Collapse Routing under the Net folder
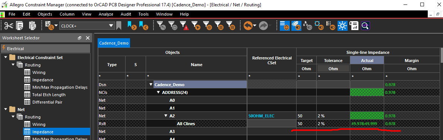This screenshot has height=140, width=443. point(13,117)
